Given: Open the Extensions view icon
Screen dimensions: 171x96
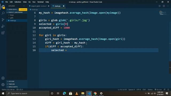Looking at the screenshot, I should click(x=3, y=33).
